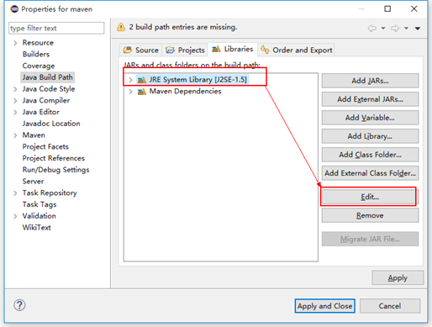The image size is (432, 327).
Task: Select Java Editor label
Action: (x=41, y=113)
